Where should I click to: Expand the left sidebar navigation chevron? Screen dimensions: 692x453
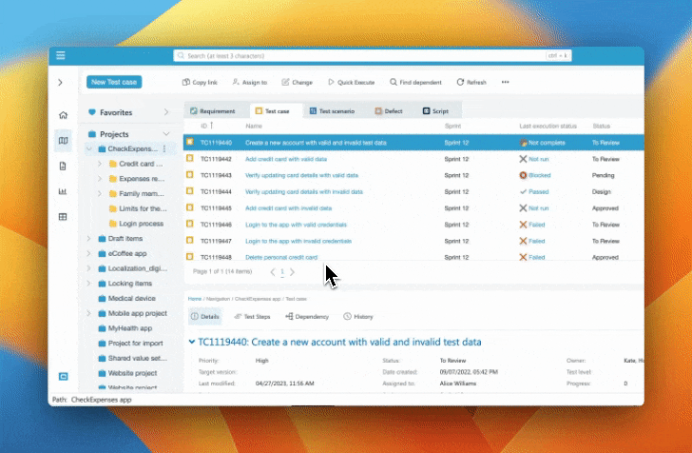click(x=61, y=83)
